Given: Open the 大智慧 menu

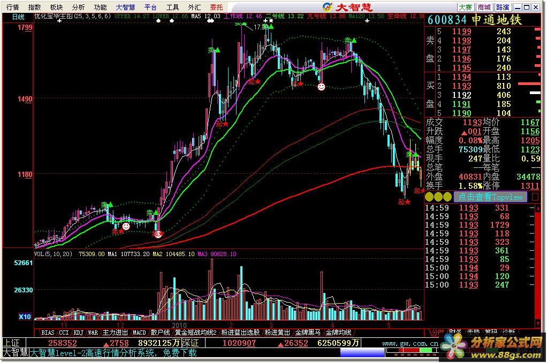Looking at the screenshot, I should pyautogui.click(x=126, y=7).
